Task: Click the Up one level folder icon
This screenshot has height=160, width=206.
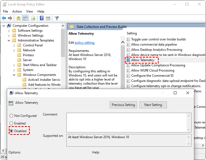Action: (19, 18)
